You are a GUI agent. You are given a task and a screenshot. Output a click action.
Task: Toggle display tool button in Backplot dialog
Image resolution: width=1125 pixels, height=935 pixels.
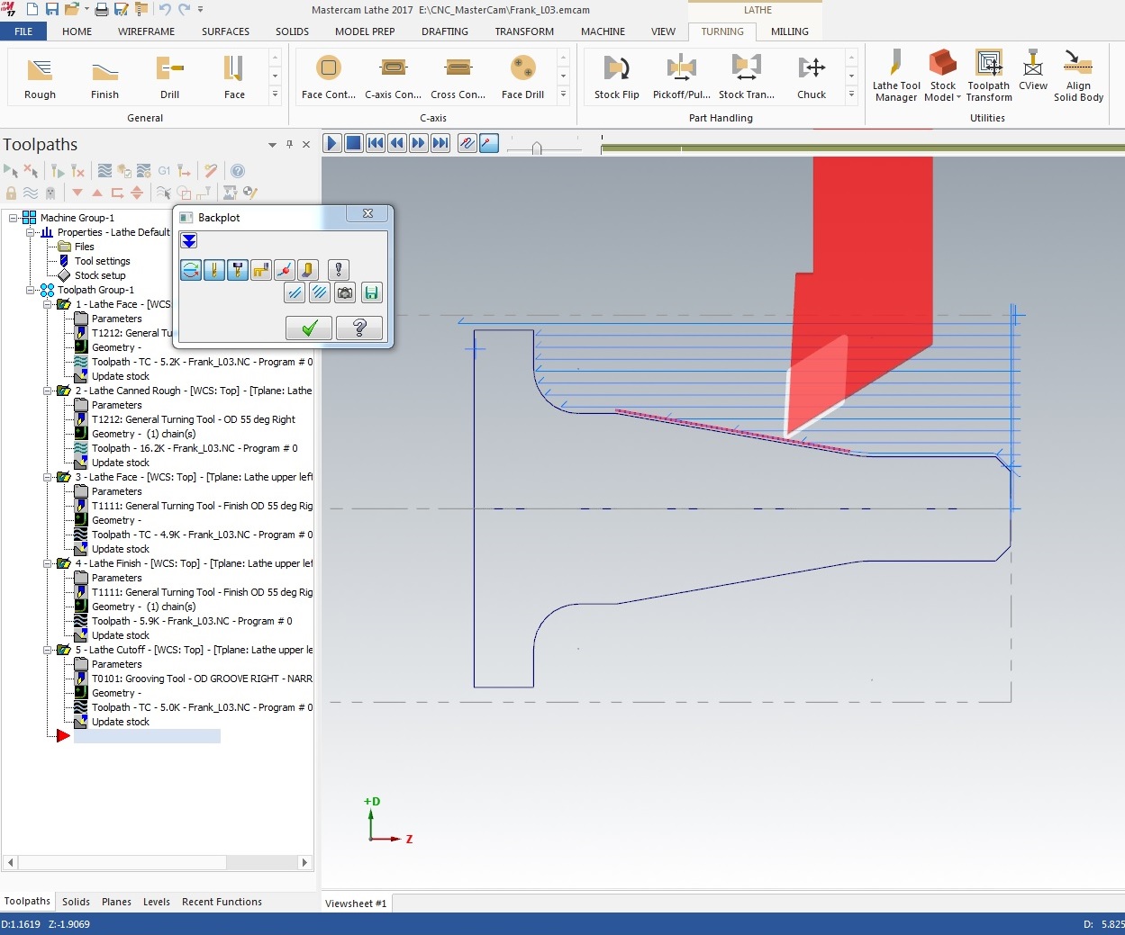(x=214, y=270)
